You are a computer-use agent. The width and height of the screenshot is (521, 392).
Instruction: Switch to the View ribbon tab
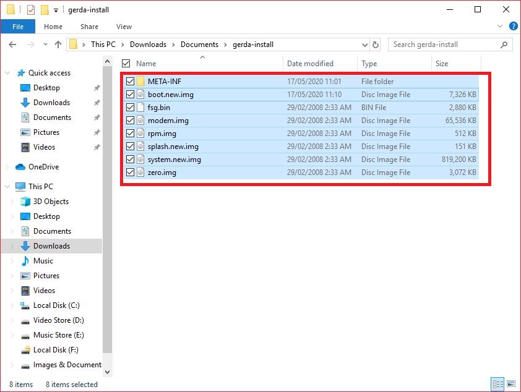[x=124, y=27]
